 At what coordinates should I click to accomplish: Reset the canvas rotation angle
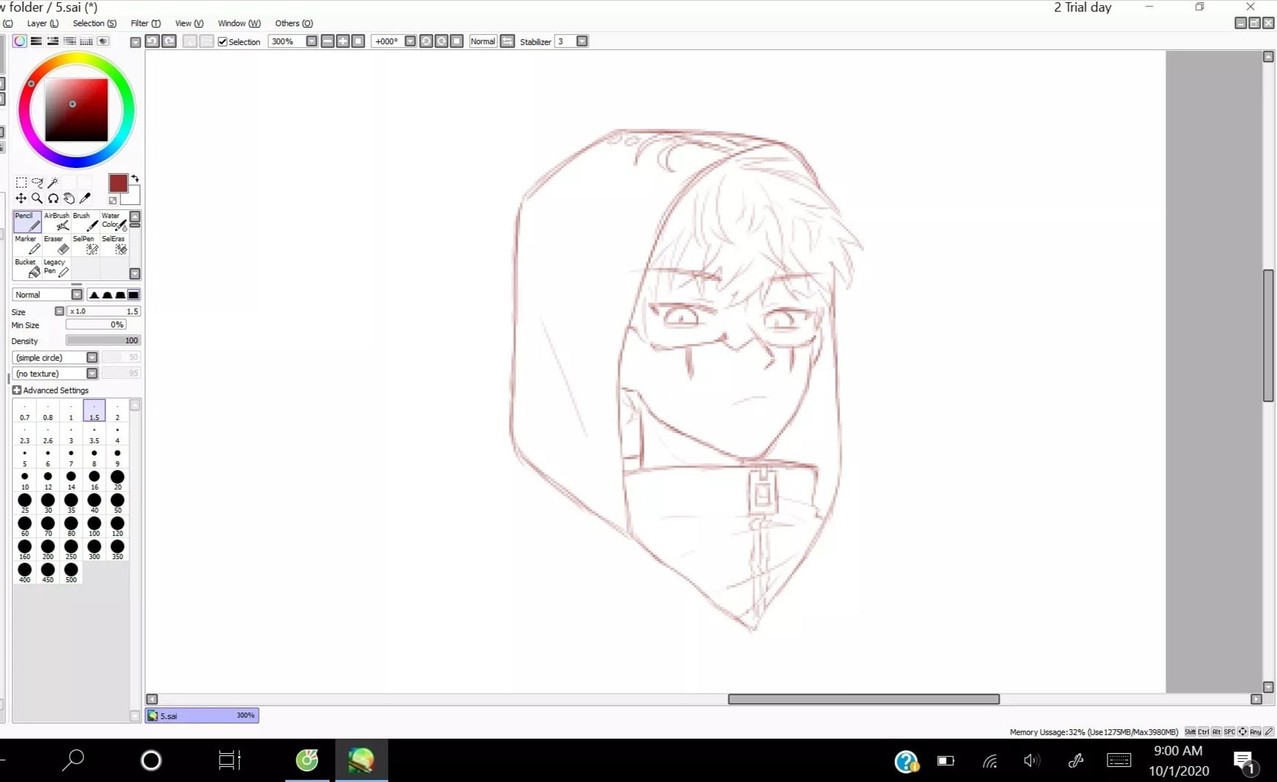(457, 41)
